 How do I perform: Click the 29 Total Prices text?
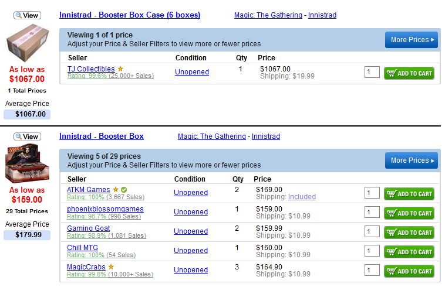tap(27, 211)
